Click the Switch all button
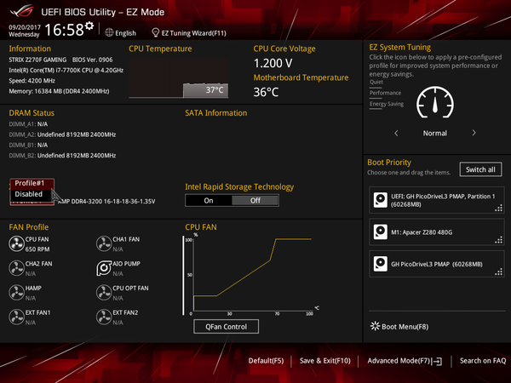 pyautogui.click(x=480, y=169)
